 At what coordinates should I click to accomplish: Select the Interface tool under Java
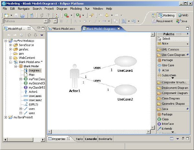pyautogui.click(x=167, y=124)
